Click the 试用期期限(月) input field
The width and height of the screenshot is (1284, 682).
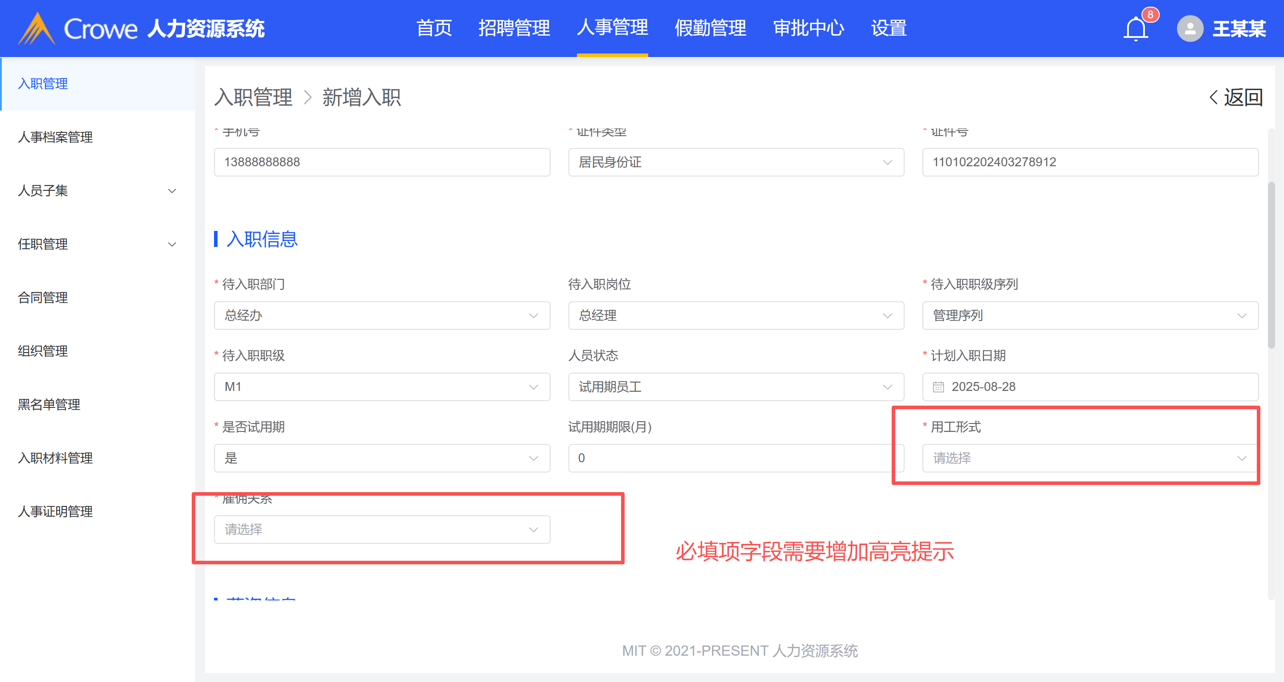736,458
